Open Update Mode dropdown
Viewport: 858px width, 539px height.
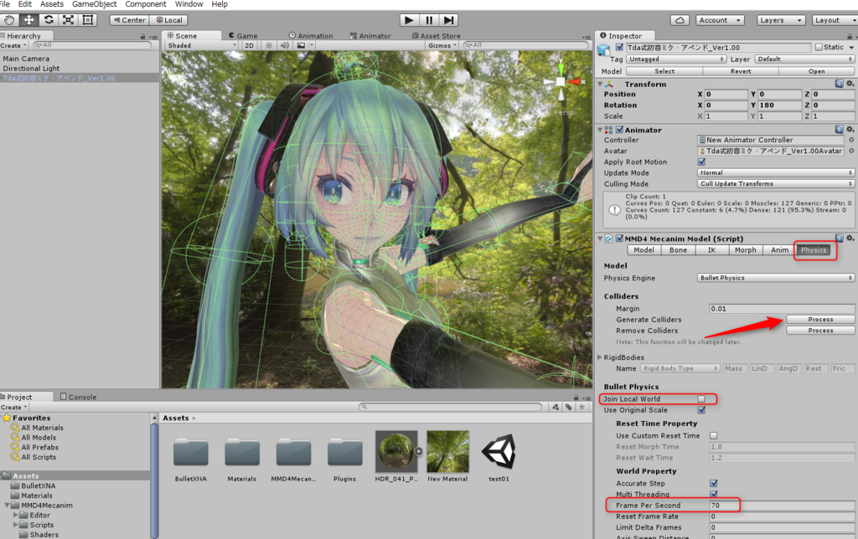coord(775,172)
